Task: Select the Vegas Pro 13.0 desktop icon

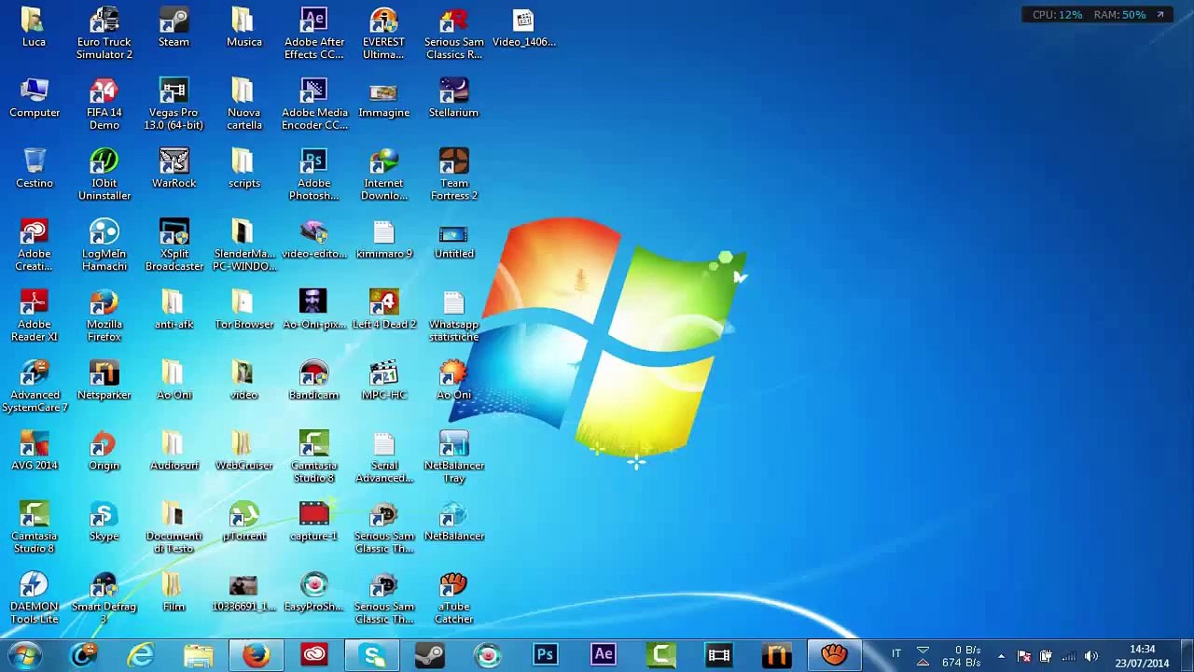Action: (174, 104)
